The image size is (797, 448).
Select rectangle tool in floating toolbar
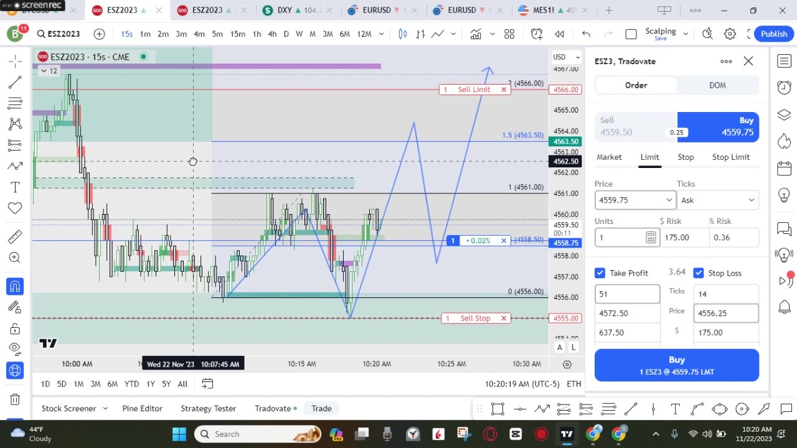pyautogui.click(x=498, y=409)
